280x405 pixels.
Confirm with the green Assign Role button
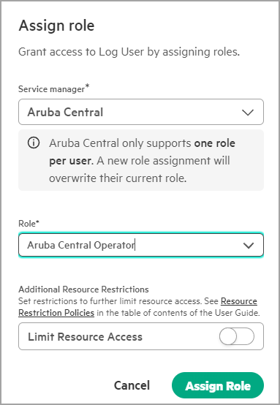pos(218,385)
